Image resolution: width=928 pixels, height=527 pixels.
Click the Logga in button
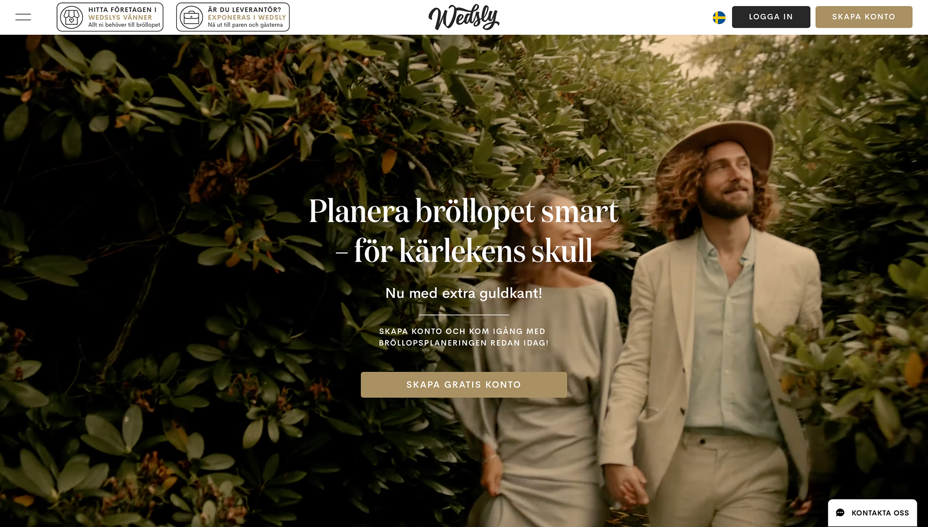coord(771,17)
